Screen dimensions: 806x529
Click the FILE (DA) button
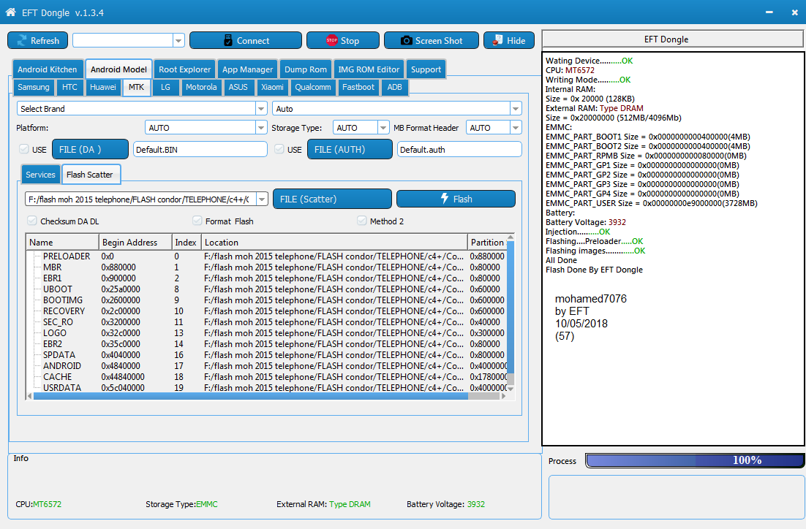(91, 150)
